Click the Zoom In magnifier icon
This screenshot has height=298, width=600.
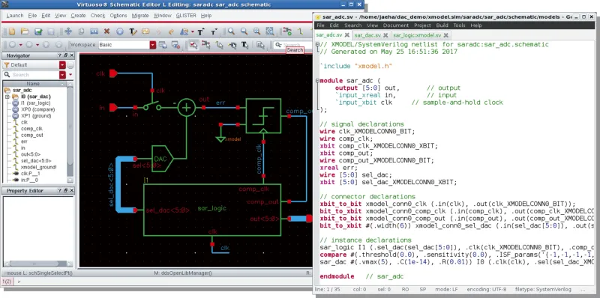point(232,31)
